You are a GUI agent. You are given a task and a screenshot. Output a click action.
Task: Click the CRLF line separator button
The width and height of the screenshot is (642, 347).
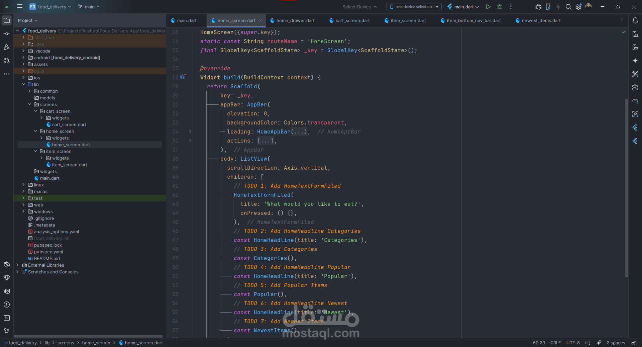(x=555, y=343)
